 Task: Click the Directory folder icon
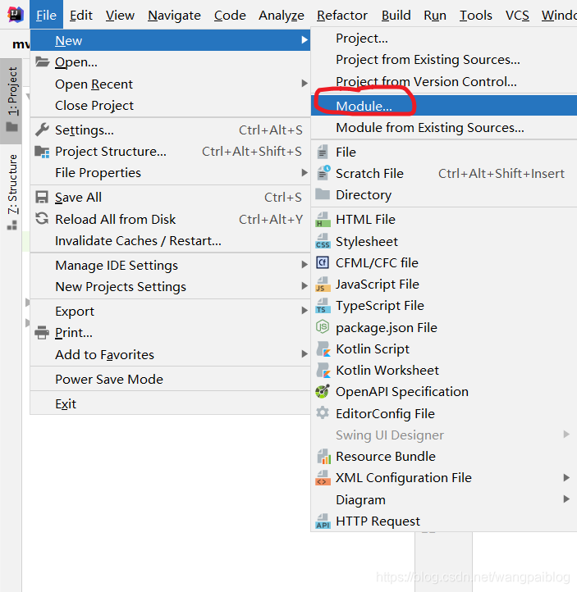point(323,194)
